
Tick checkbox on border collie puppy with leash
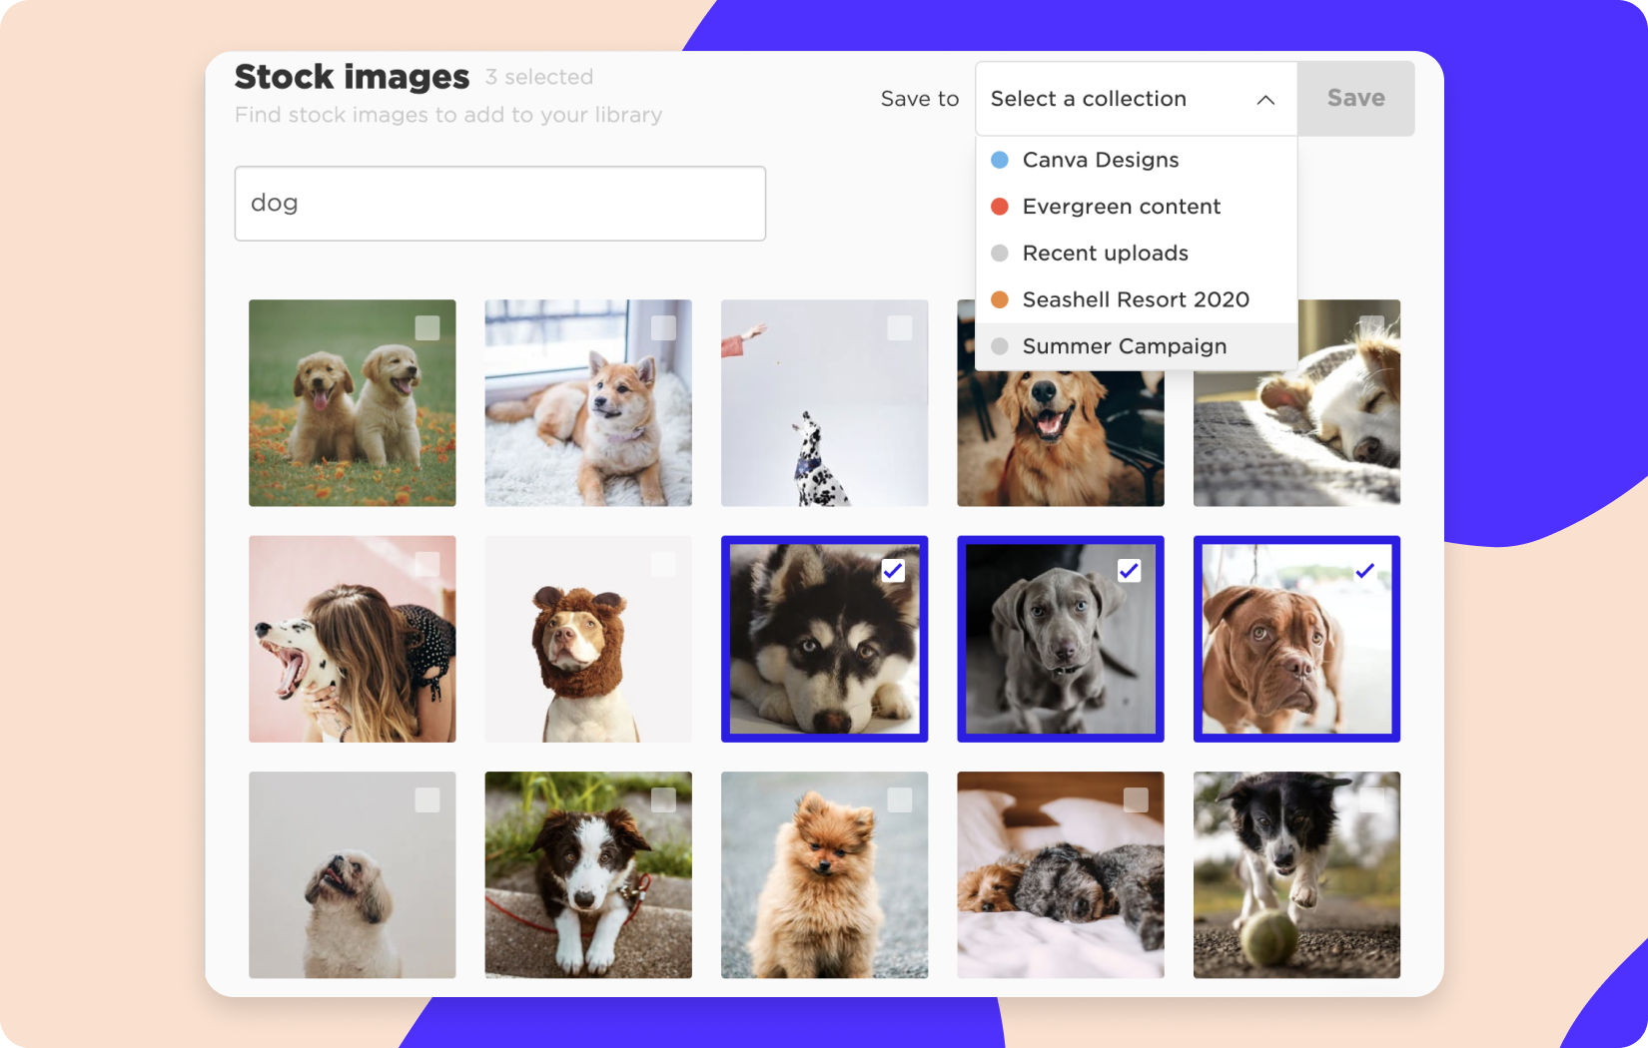pos(663,799)
